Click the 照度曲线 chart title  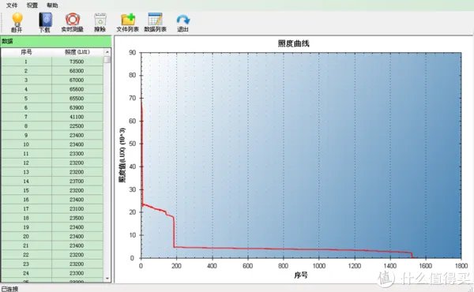tap(294, 43)
